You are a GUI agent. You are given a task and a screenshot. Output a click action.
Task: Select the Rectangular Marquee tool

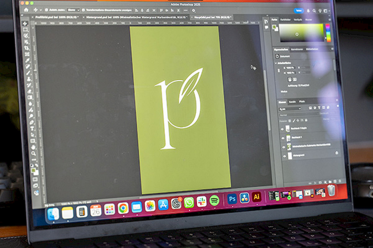pos(25,30)
